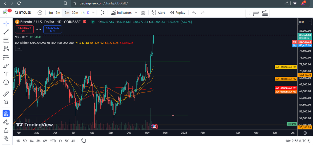Set range to 5Y

(67, 141)
